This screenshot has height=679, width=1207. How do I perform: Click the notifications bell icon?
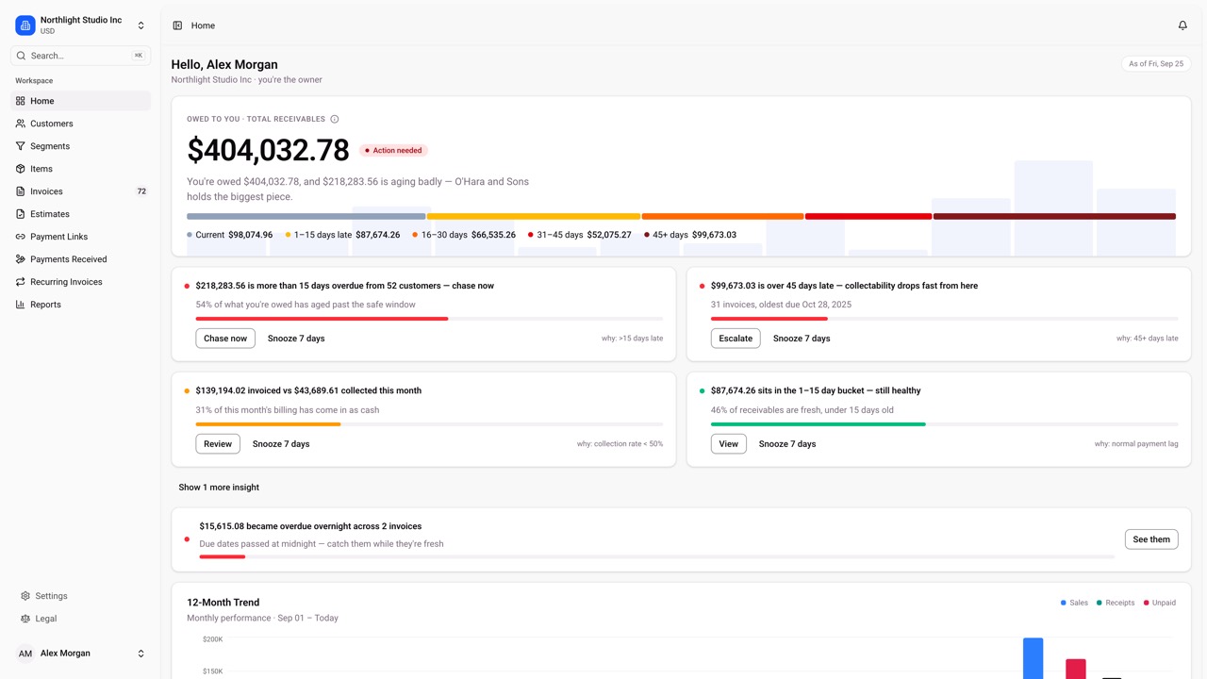(x=1182, y=25)
